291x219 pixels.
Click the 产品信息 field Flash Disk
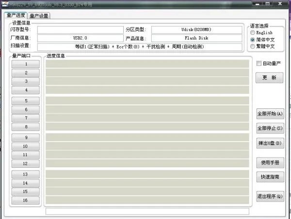(x=196, y=38)
